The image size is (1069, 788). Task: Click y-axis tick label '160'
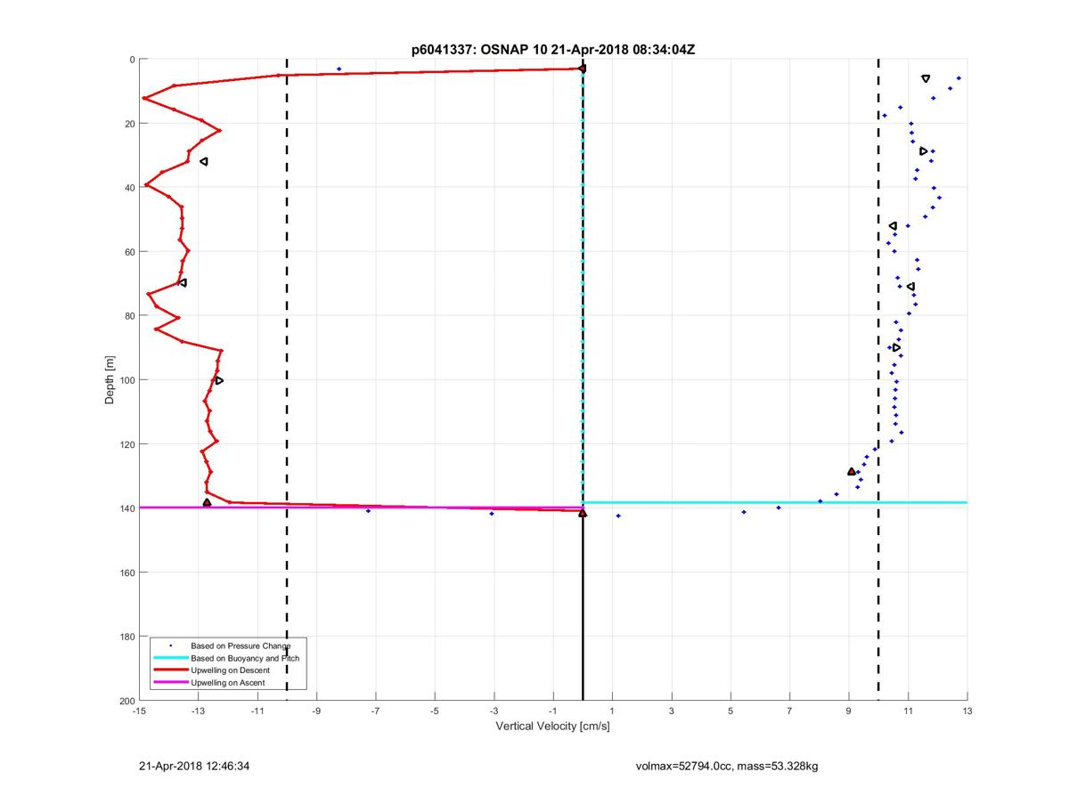(x=126, y=573)
